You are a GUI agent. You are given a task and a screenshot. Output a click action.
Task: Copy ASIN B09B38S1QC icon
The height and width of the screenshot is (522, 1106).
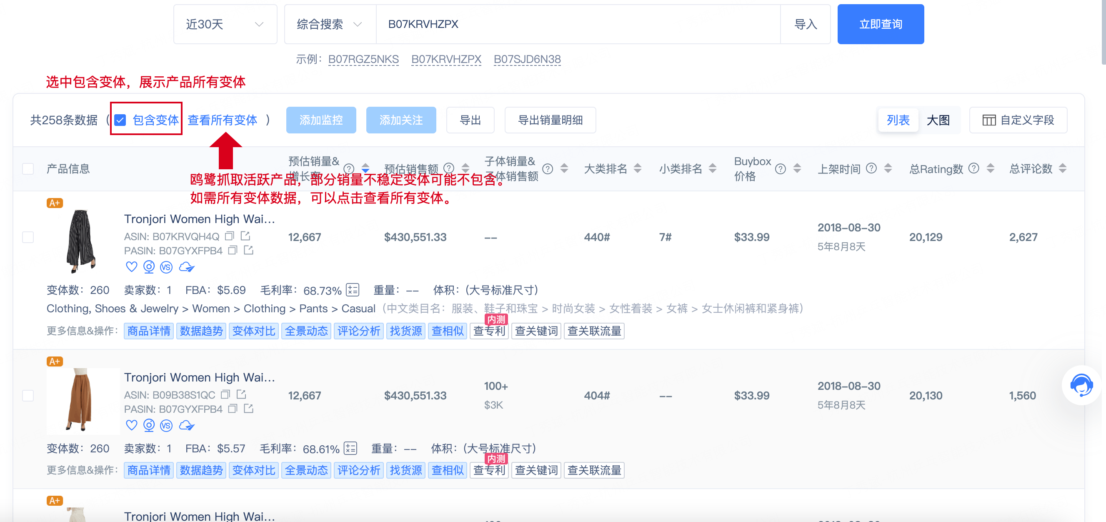225,394
